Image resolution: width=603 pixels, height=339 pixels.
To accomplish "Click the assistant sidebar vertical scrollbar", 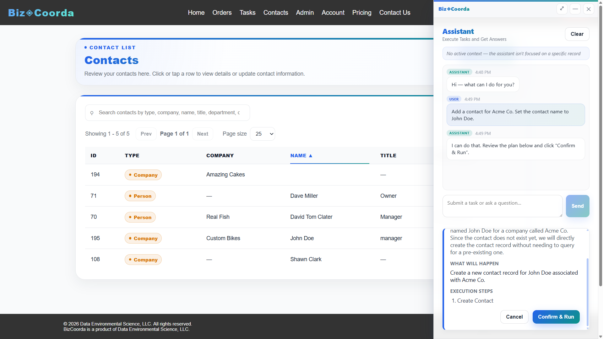I will coord(600,146).
